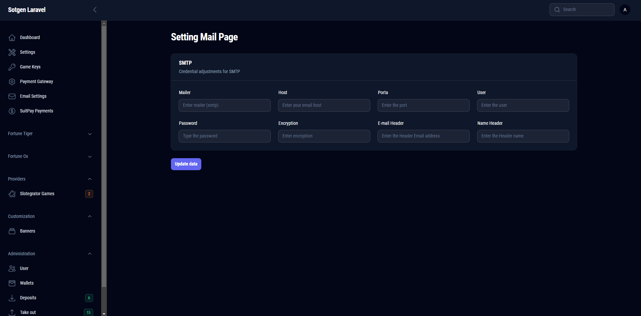Image resolution: width=641 pixels, height=316 pixels.
Task: Expand the Fortune Ox section
Action: [89, 156]
